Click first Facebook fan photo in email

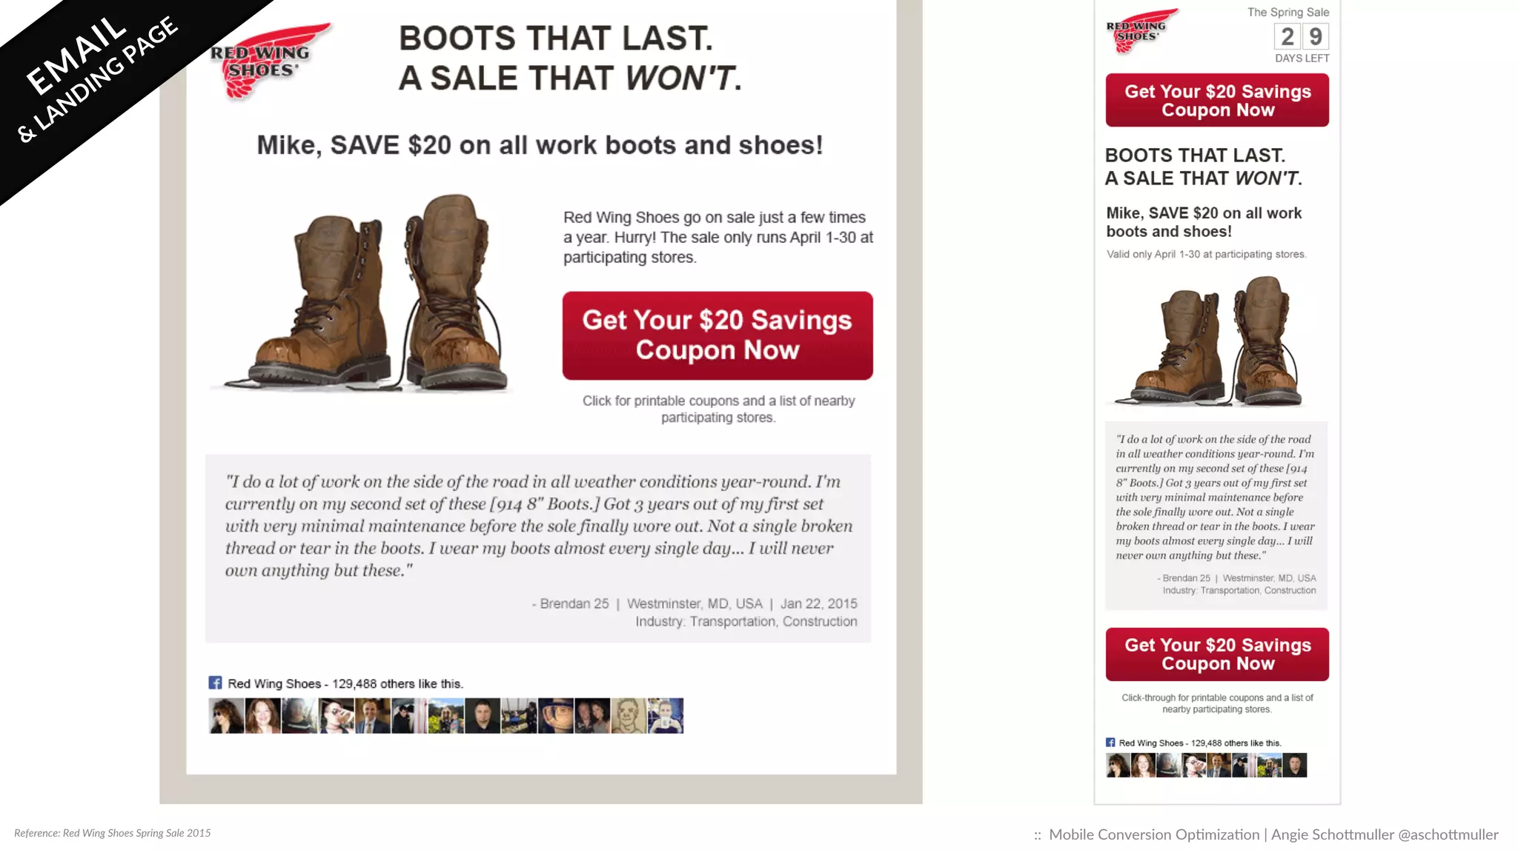click(x=226, y=715)
